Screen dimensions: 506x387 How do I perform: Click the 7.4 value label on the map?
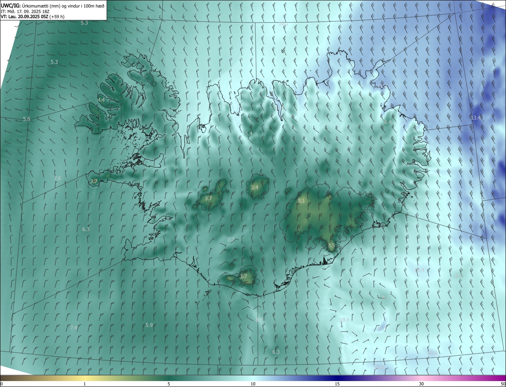tap(74, 328)
